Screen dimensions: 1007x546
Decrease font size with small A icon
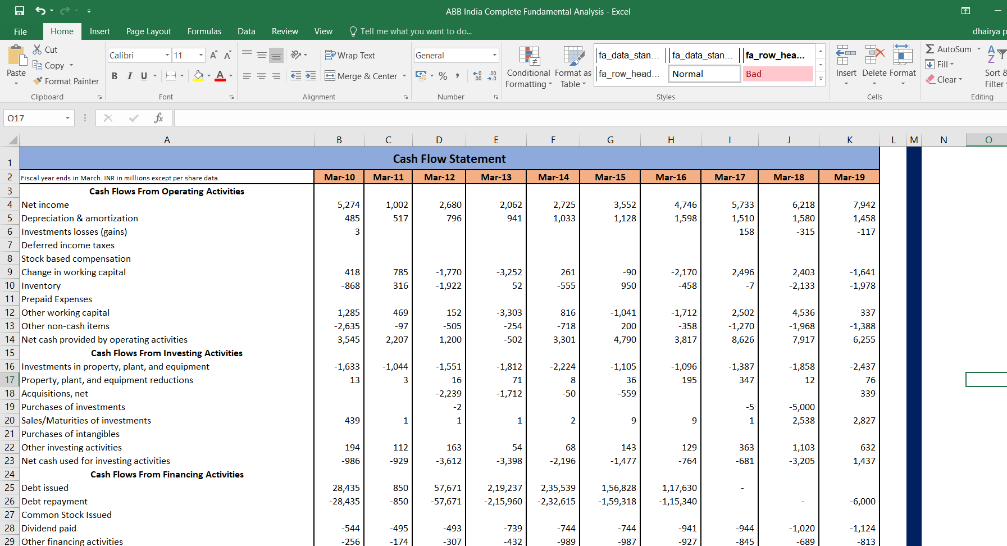click(x=227, y=55)
